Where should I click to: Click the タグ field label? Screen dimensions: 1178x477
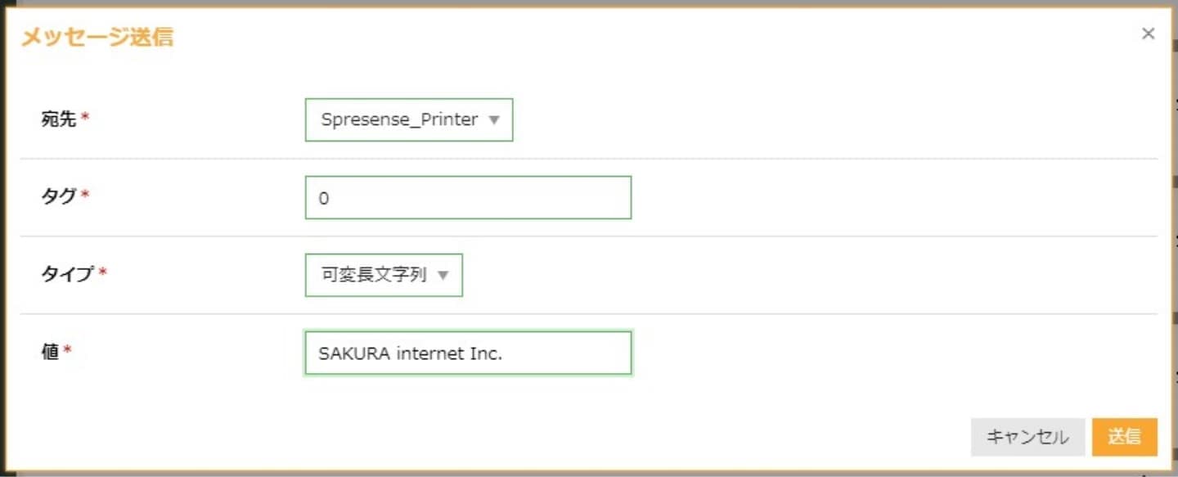58,196
